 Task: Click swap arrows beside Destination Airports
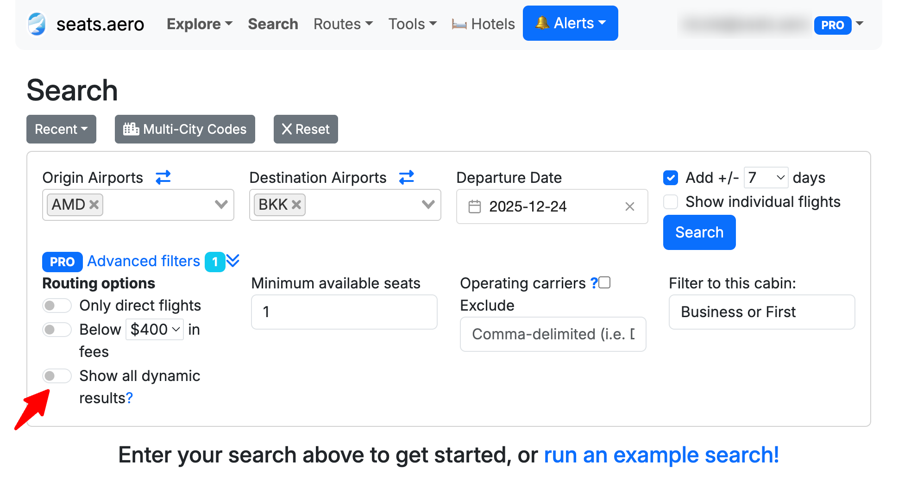[406, 177]
